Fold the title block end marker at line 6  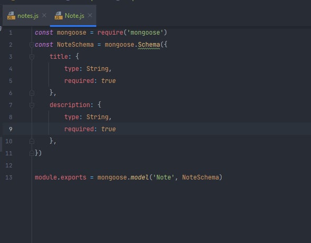[32, 93]
